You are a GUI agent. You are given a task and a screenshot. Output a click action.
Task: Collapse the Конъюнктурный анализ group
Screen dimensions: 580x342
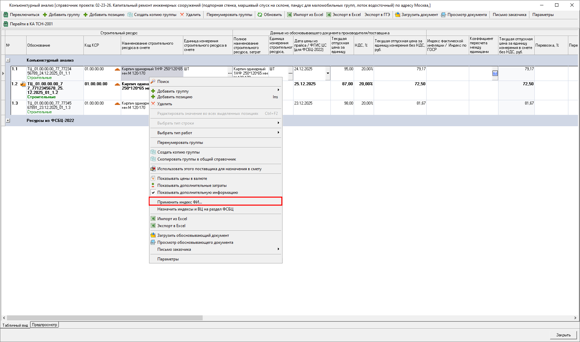8,60
